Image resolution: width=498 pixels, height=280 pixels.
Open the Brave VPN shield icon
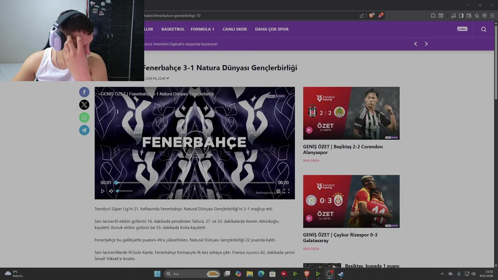point(484,16)
